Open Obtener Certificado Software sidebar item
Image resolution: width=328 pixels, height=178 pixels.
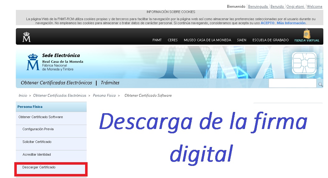(x=51, y=118)
